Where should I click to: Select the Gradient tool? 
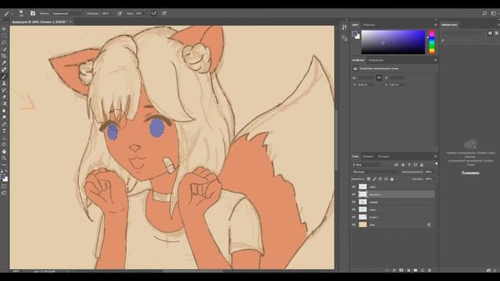tap(4, 104)
